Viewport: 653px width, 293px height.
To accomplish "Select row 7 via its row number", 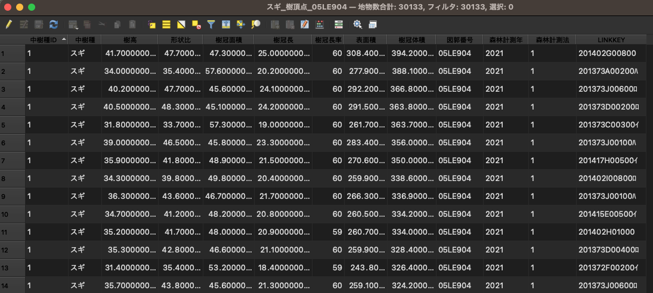I will tap(13, 160).
